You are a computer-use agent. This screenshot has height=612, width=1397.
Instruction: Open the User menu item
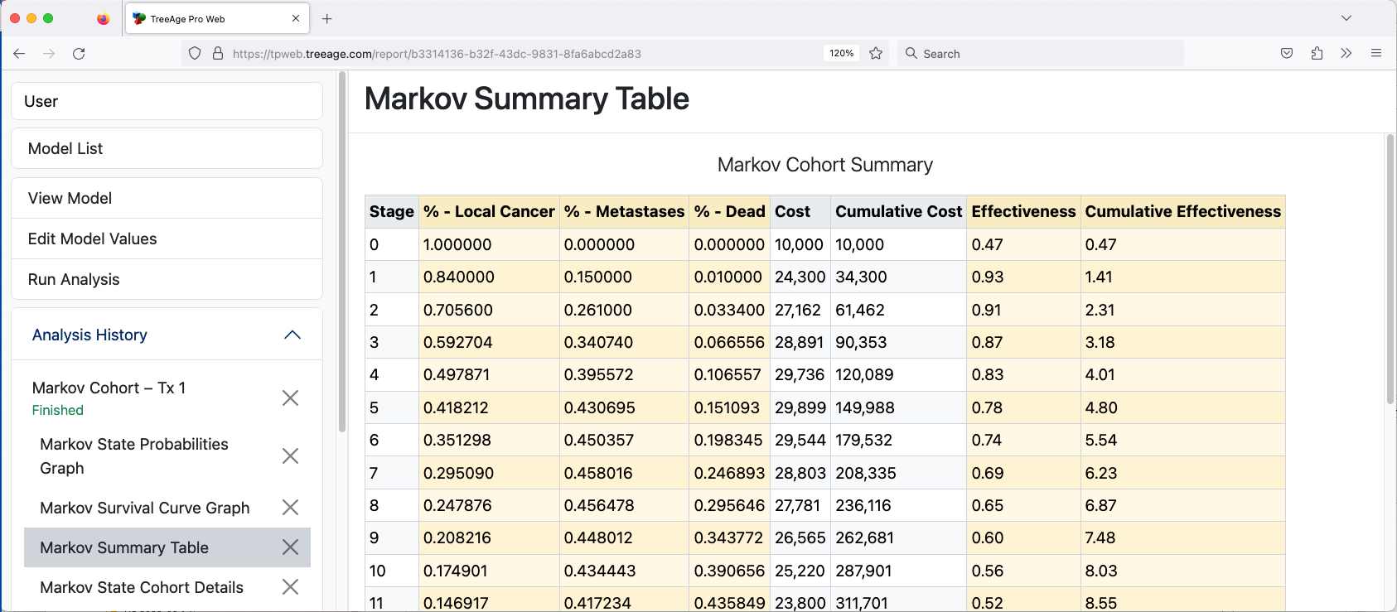pos(167,101)
